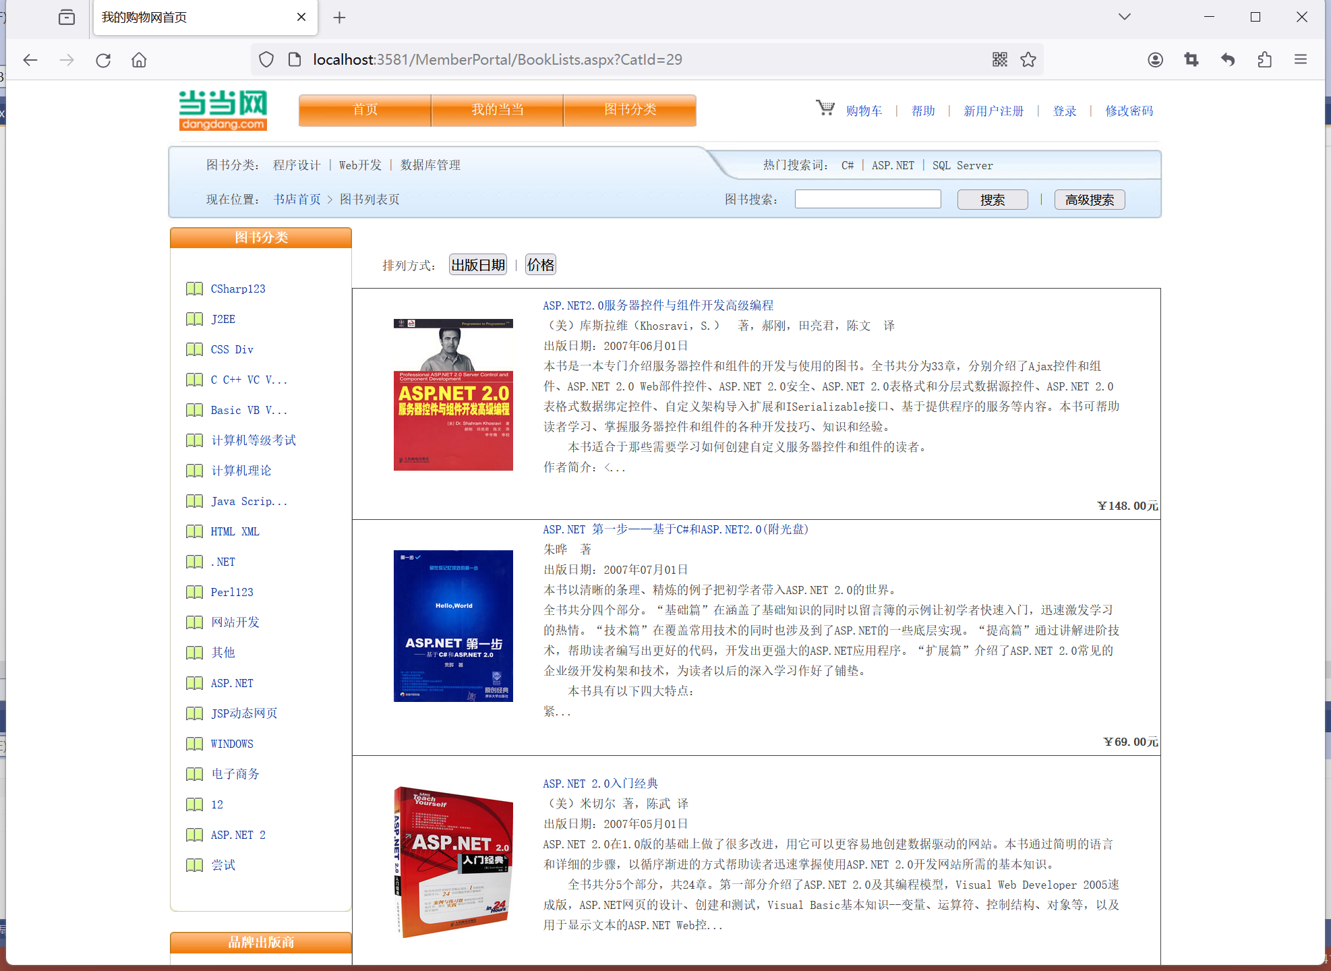Open the QR code icon in address bar
The height and width of the screenshot is (971, 1331).
(999, 60)
